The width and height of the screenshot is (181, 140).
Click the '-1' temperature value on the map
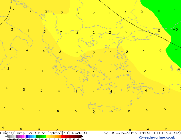point(173,10)
